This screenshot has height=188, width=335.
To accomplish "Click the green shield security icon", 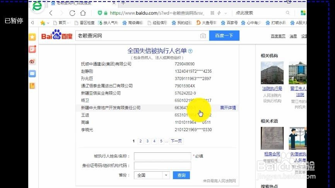I will point(100,13).
